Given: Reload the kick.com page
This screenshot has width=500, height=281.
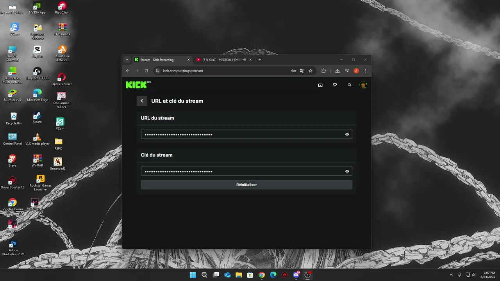Looking at the screenshot, I should point(146,71).
